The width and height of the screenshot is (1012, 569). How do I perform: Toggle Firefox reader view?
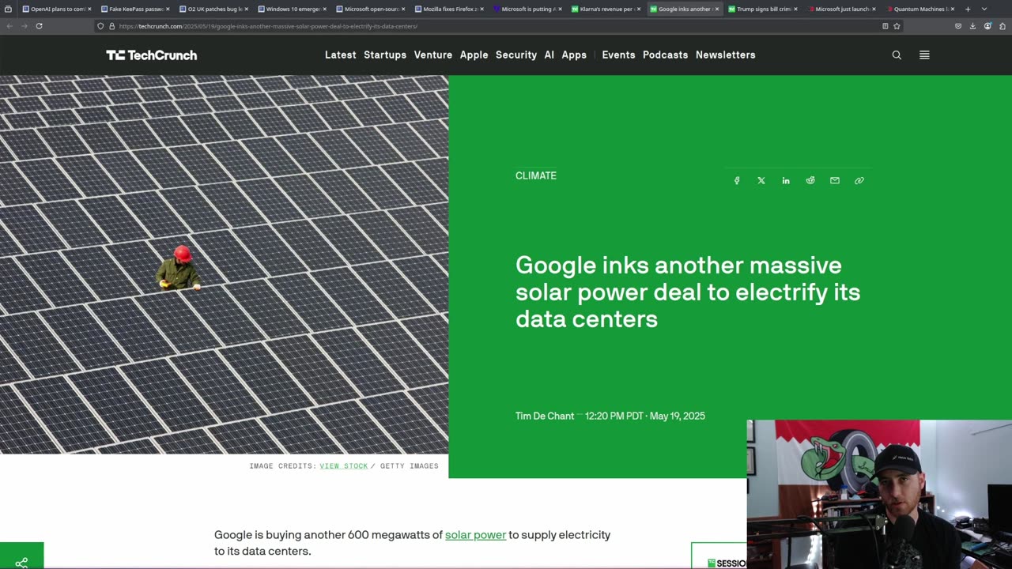click(x=885, y=26)
